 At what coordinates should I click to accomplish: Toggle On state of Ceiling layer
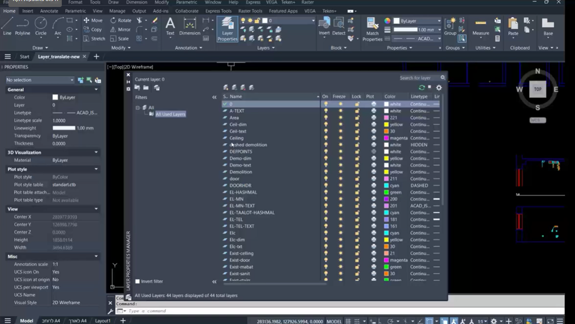tap(325, 138)
